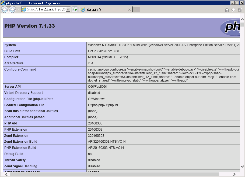Go to the Home page icon
245x177 pixels.
[x=227, y=10]
